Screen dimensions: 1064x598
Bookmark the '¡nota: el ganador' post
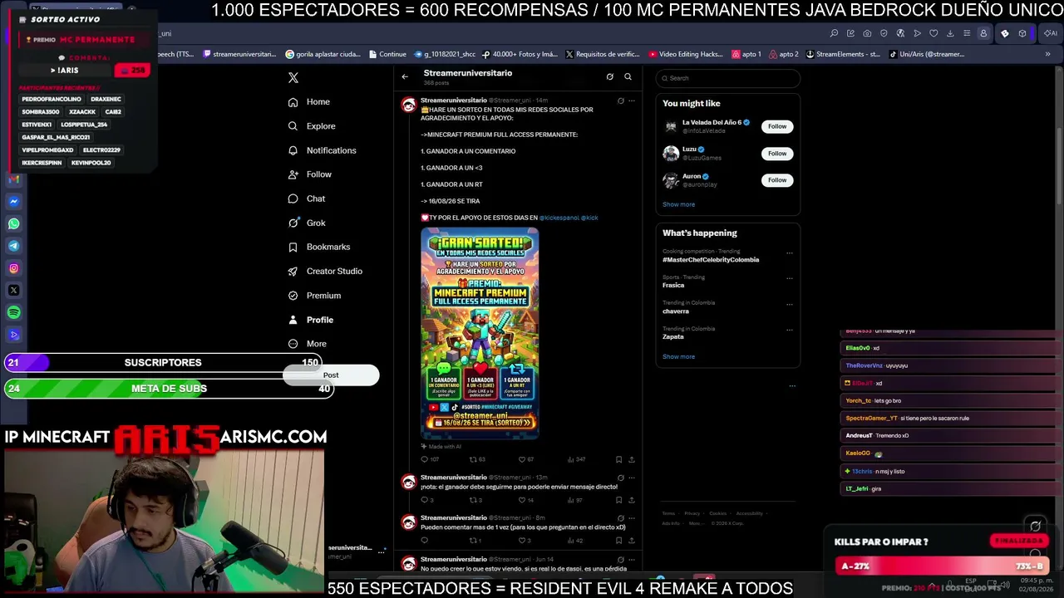(x=618, y=500)
